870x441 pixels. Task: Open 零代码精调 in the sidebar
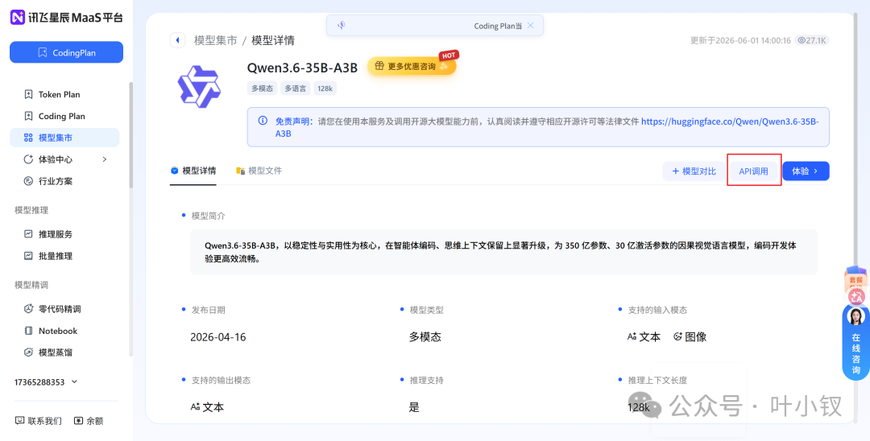[60, 308]
